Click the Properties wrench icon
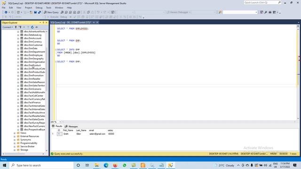The width and height of the screenshot is (301, 169). 266,12
